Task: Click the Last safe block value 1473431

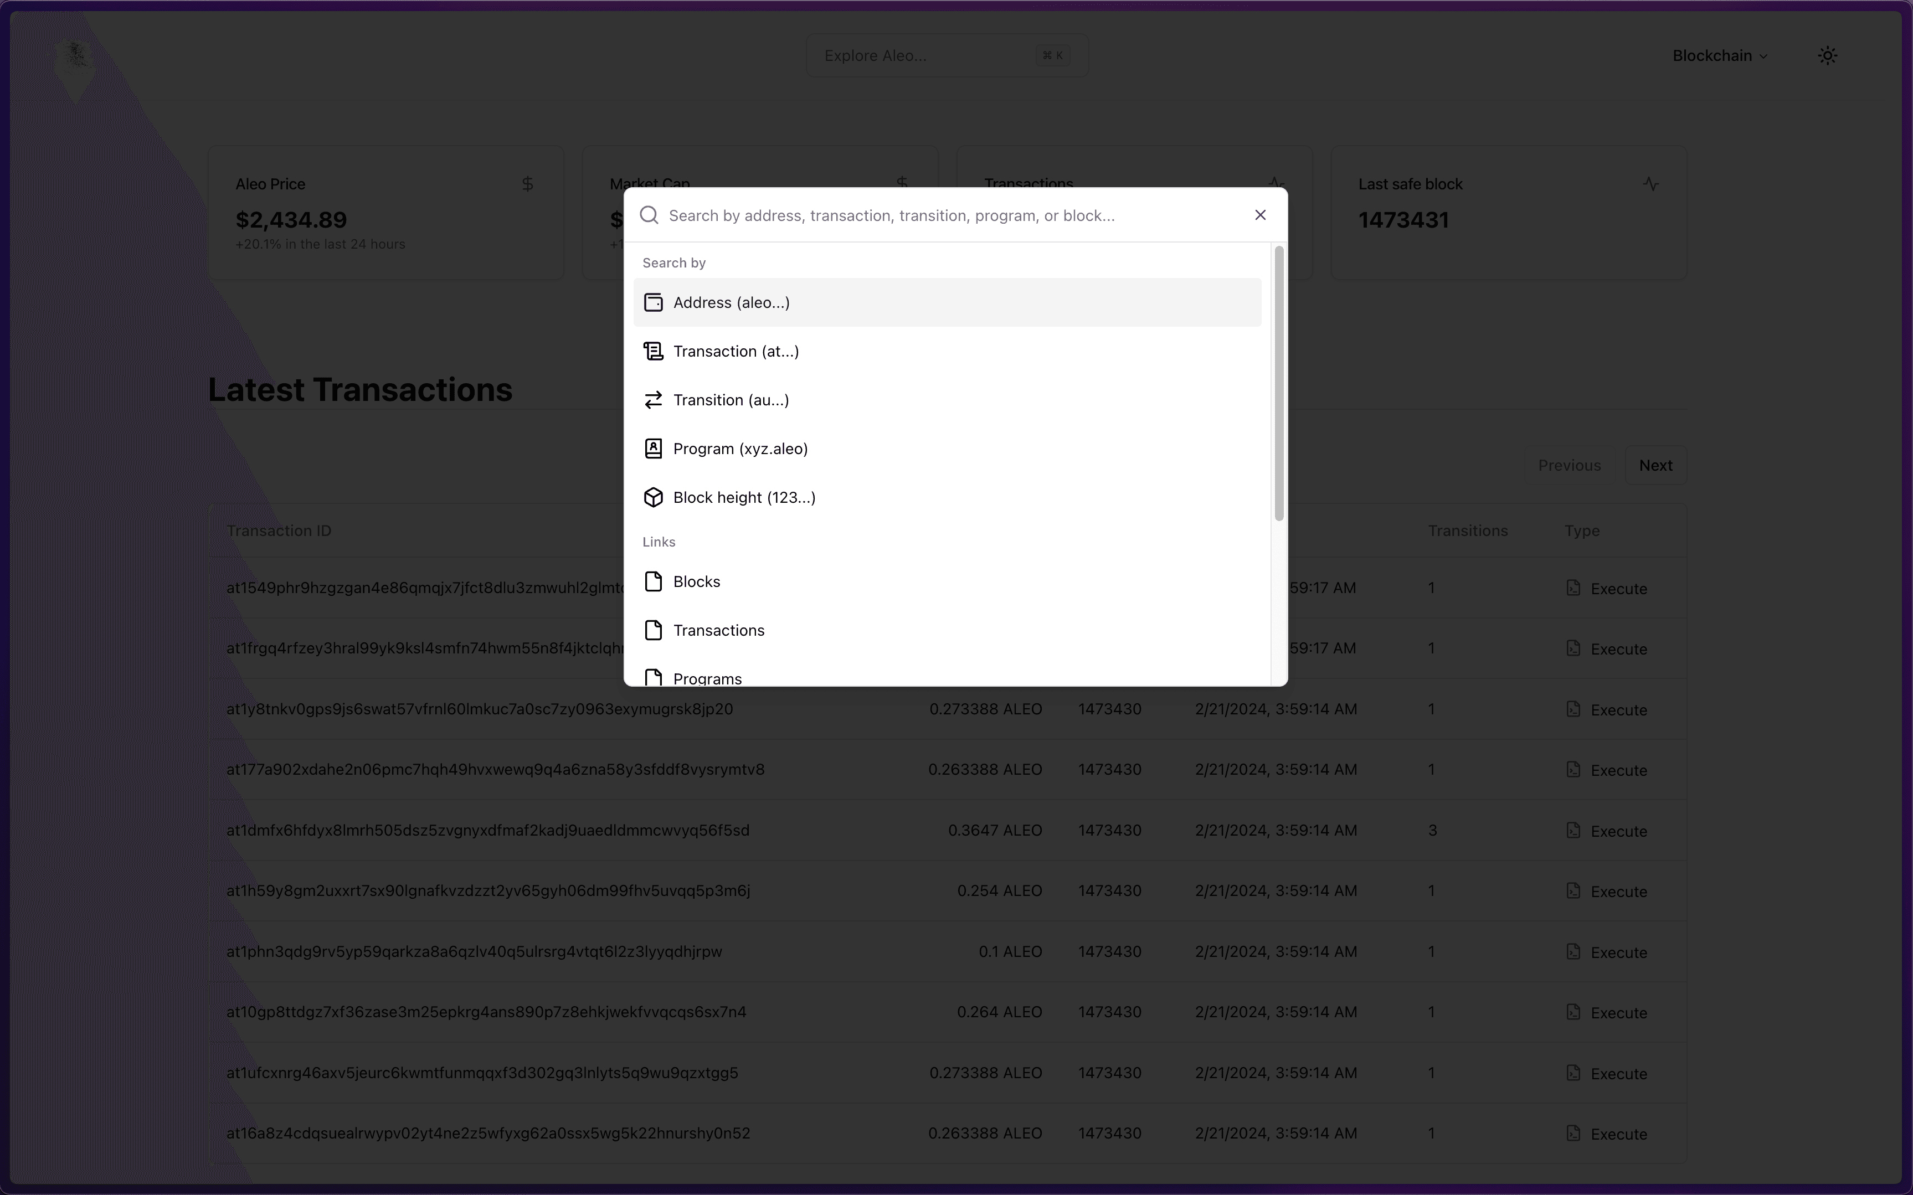Action: (x=1403, y=220)
